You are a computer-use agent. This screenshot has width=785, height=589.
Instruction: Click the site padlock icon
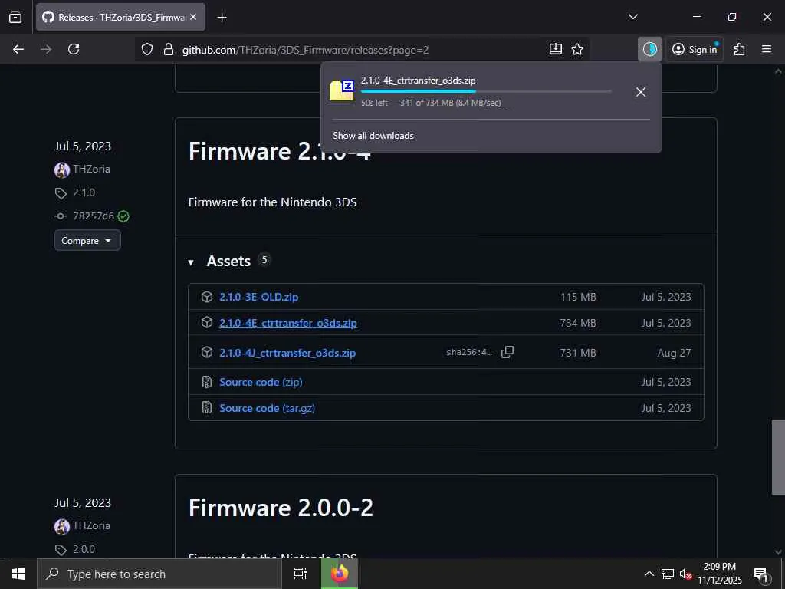point(169,49)
